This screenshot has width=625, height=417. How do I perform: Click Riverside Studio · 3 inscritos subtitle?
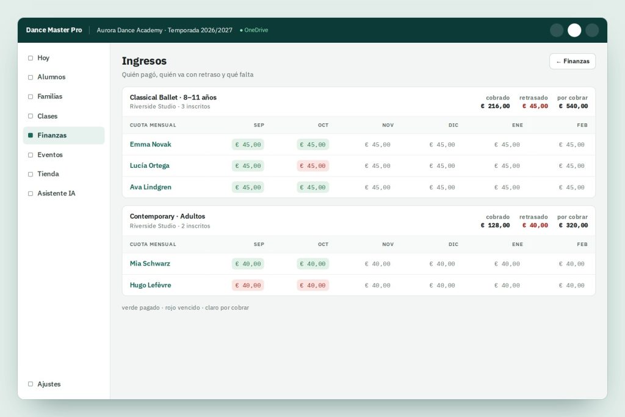click(x=170, y=106)
